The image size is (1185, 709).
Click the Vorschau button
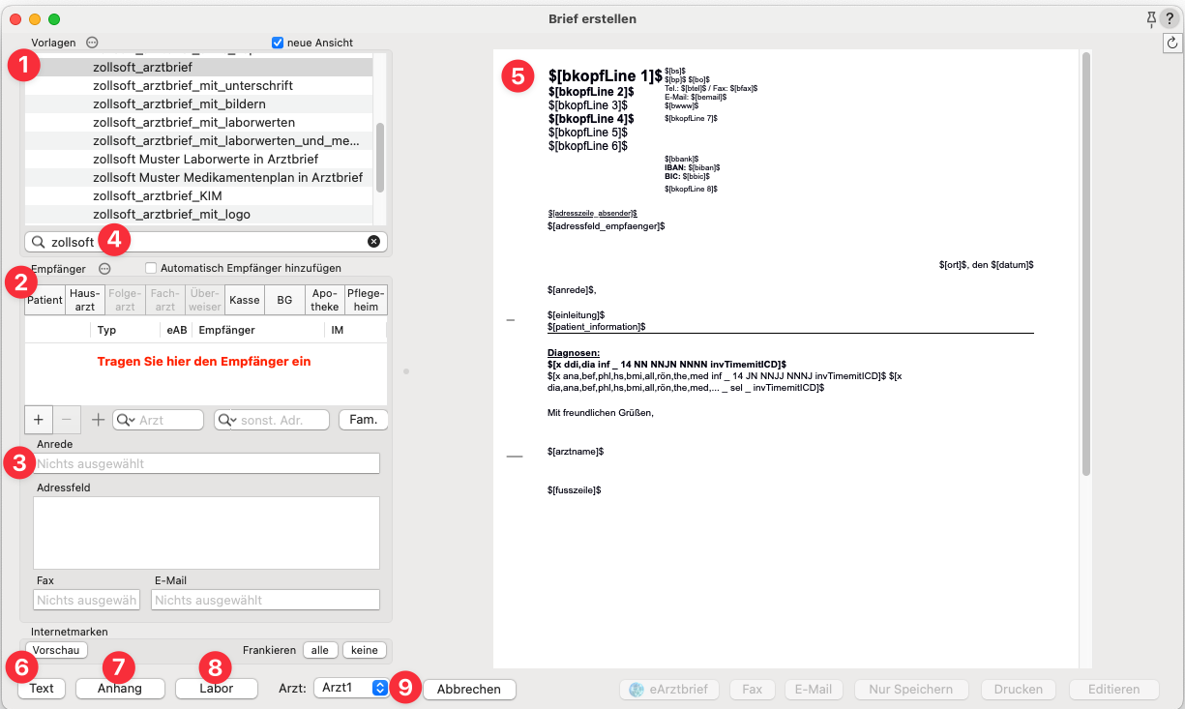(x=57, y=650)
